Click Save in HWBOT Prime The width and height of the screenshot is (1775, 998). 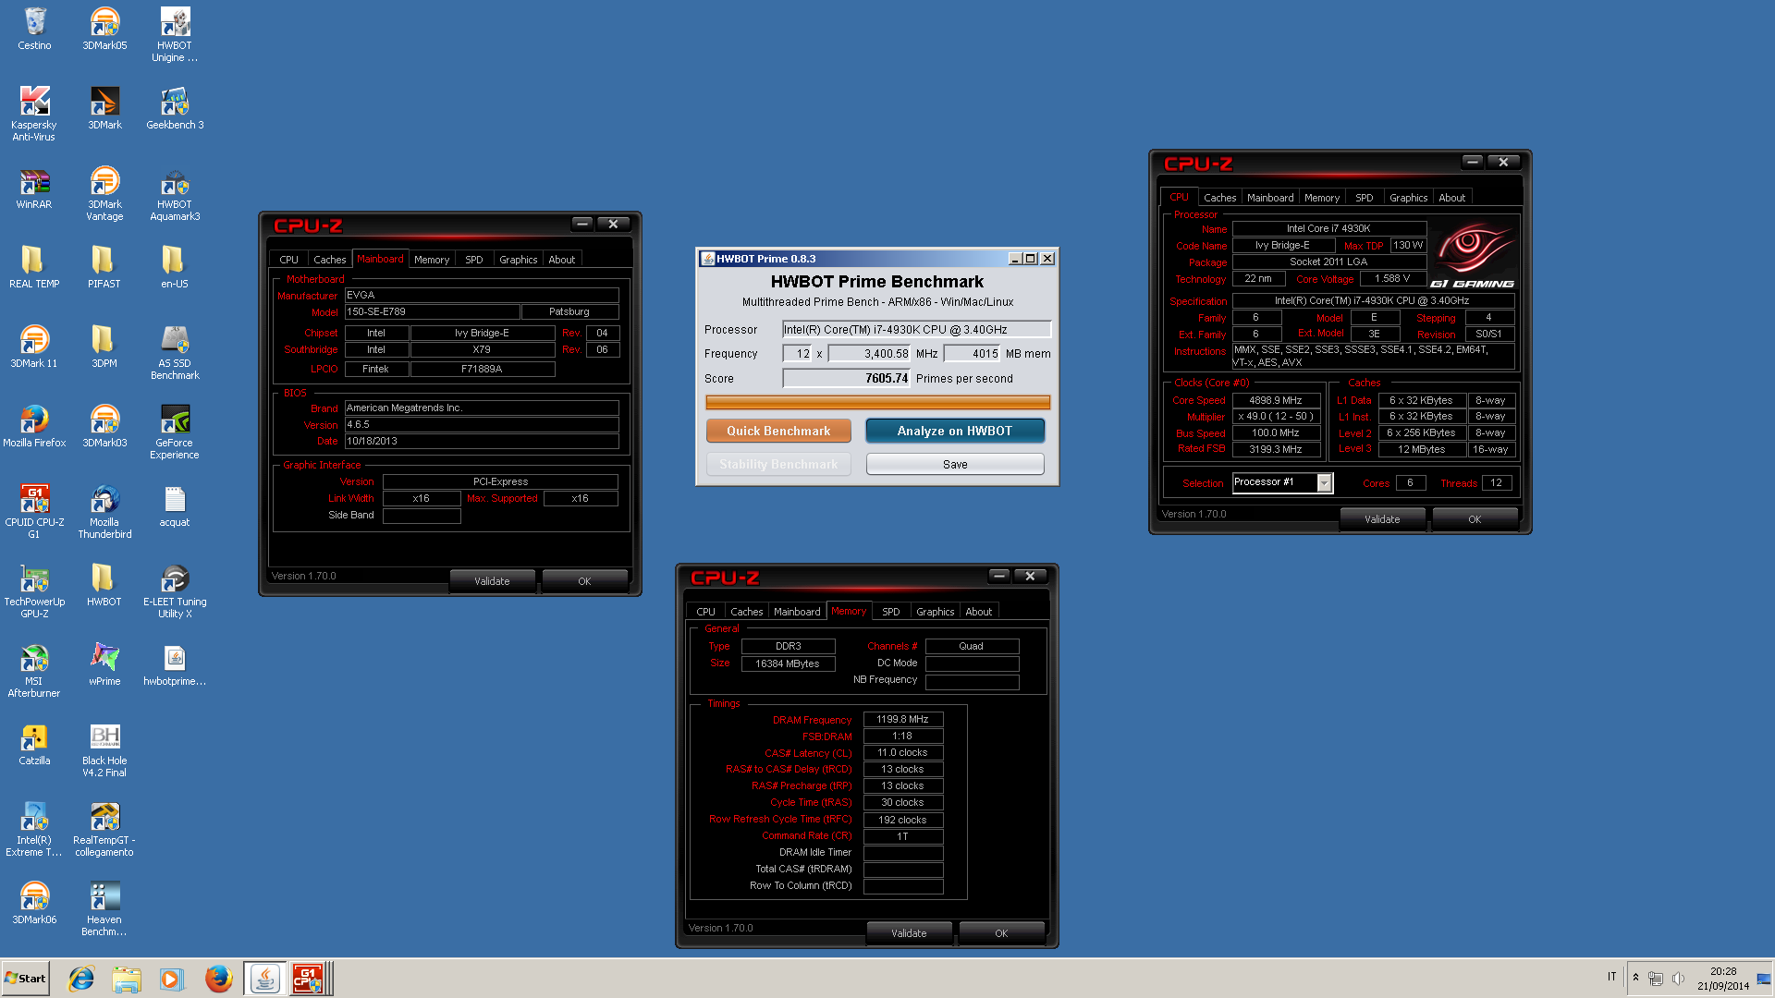tap(955, 465)
